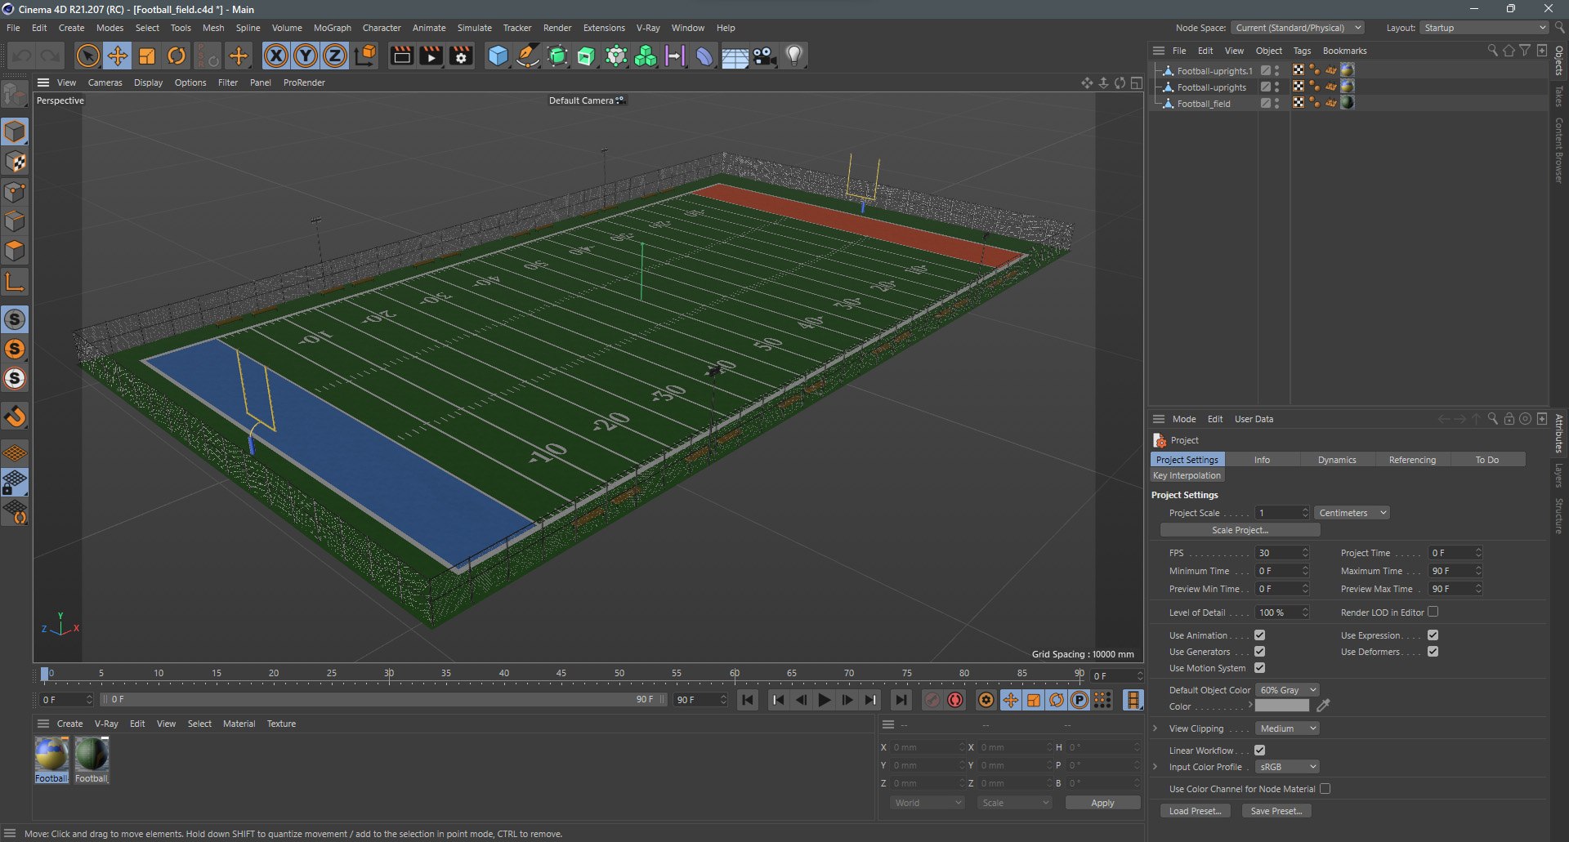Screen dimensions: 1569x842
Task: Enable Use Color Channel for Node Material
Action: [1325, 789]
